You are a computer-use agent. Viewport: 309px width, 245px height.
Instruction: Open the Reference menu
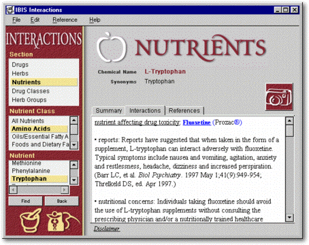[65, 20]
